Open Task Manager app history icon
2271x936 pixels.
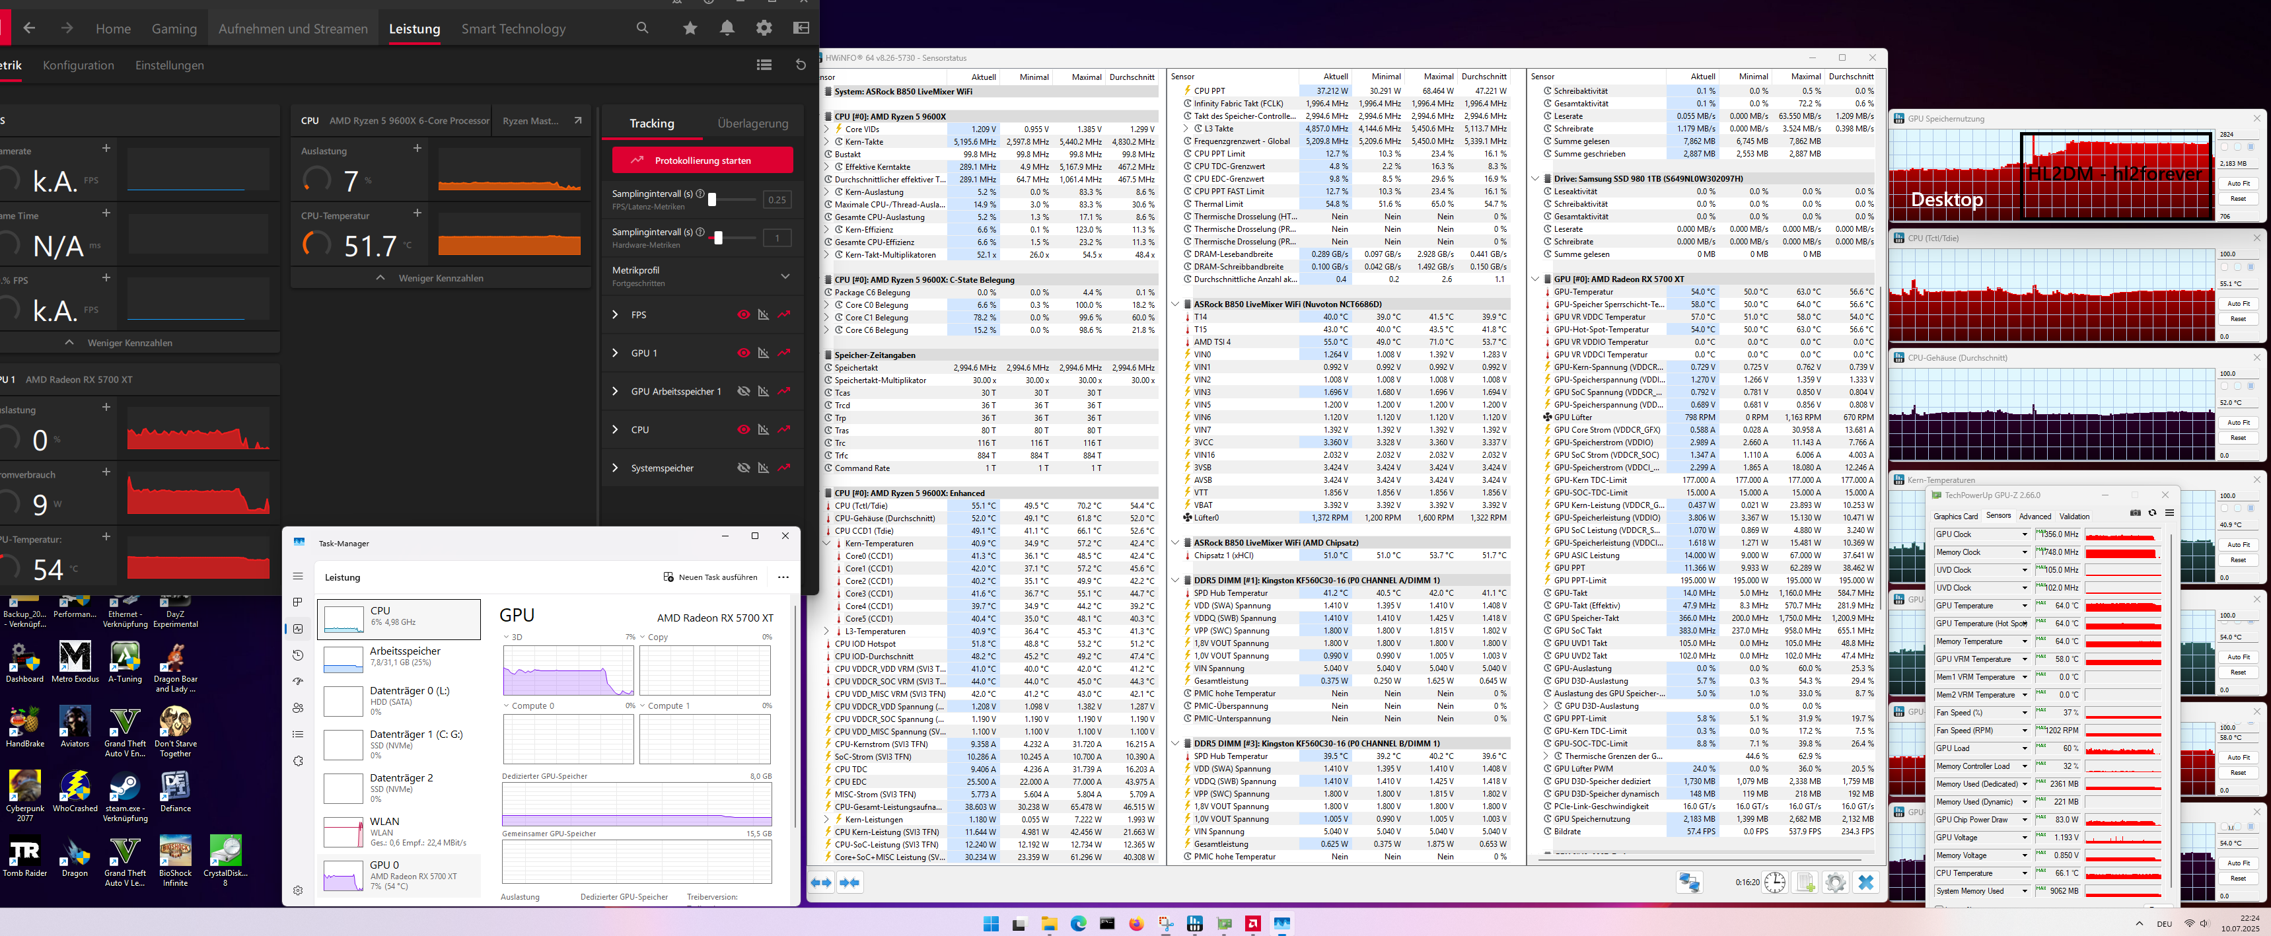point(298,655)
